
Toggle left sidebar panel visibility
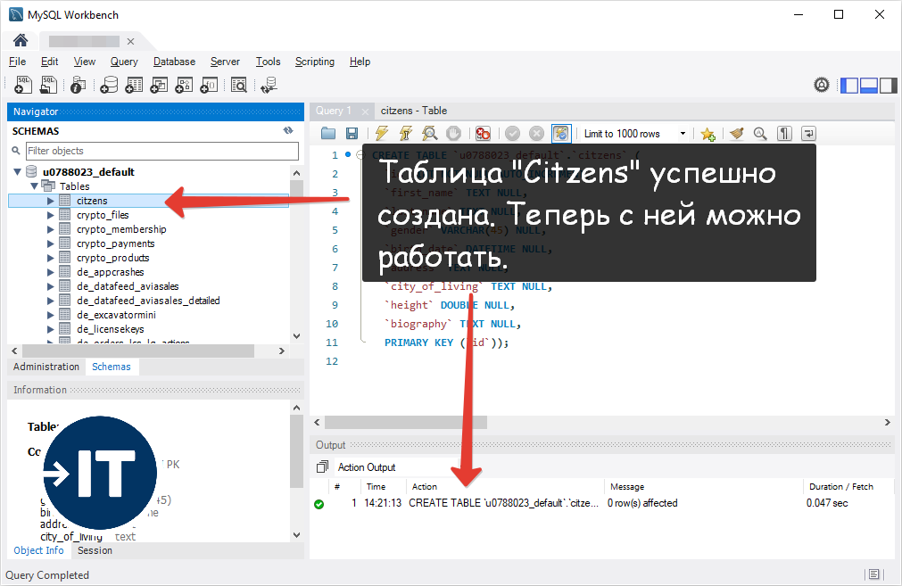tap(849, 85)
